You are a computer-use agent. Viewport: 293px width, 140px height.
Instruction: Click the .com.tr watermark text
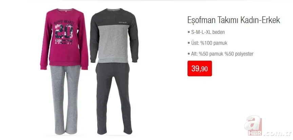tap(278, 133)
